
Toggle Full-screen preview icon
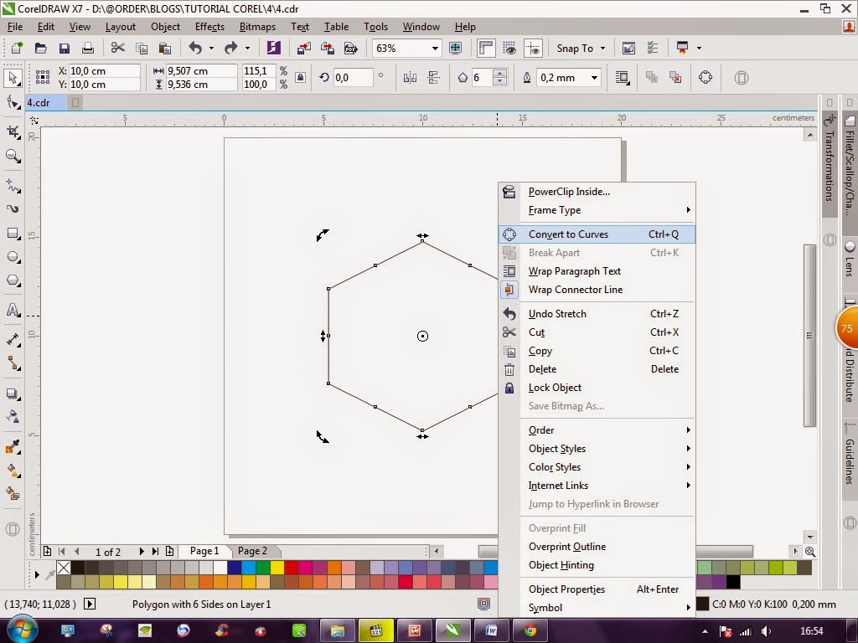click(455, 48)
